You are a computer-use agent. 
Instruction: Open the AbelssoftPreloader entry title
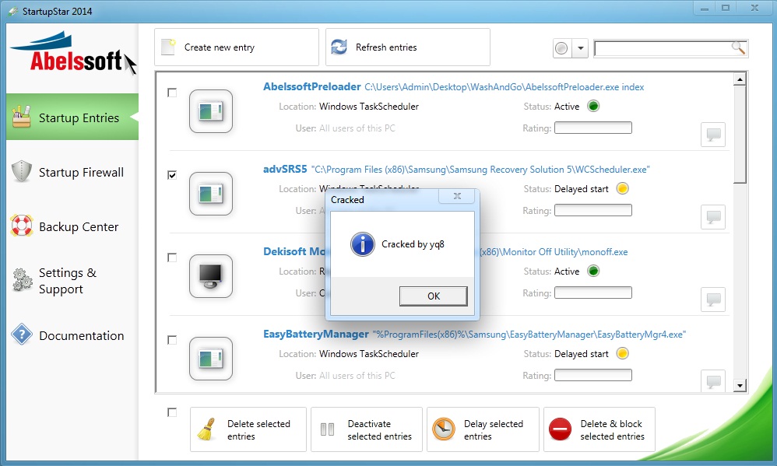[311, 86]
